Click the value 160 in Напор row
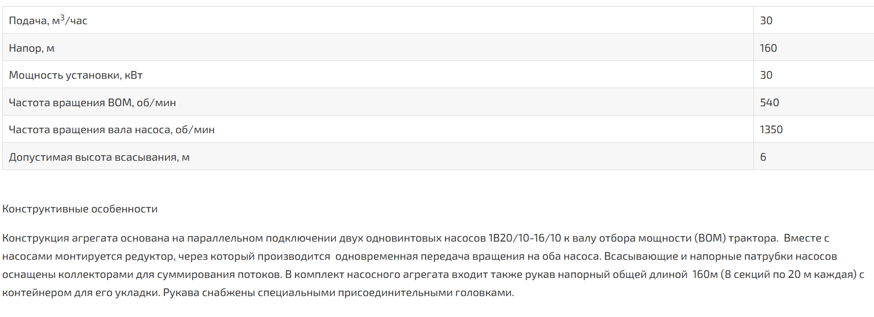 pyautogui.click(x=768, y=48)
